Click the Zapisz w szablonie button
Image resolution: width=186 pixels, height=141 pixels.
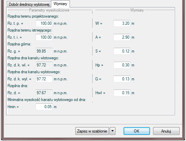(x=92, y=131)
